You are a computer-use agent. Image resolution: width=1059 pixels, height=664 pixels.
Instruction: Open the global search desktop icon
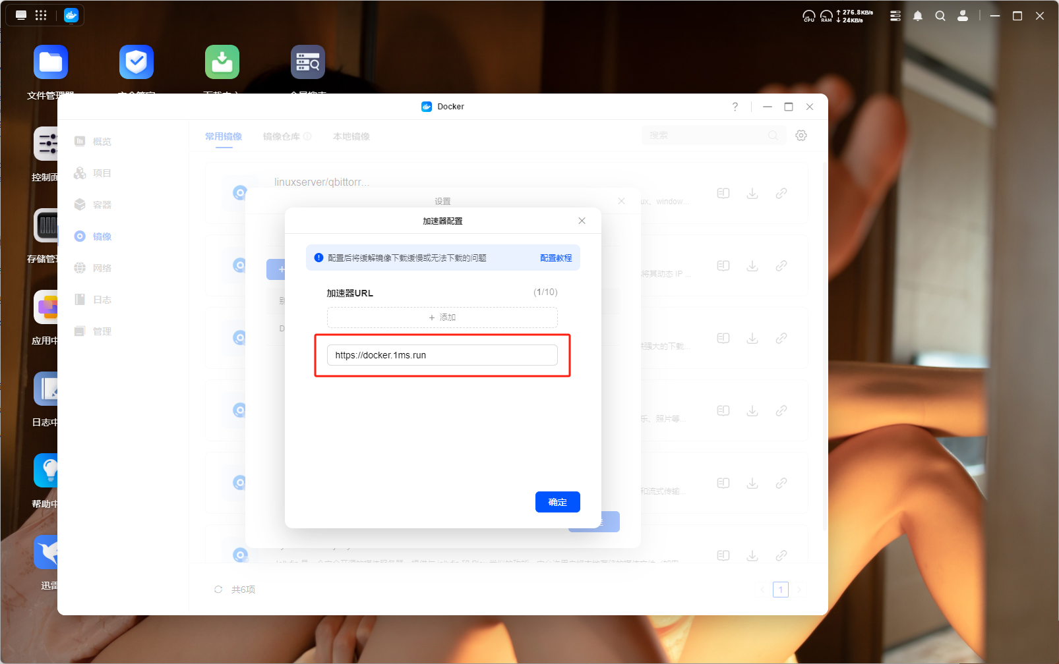[308, 62]
